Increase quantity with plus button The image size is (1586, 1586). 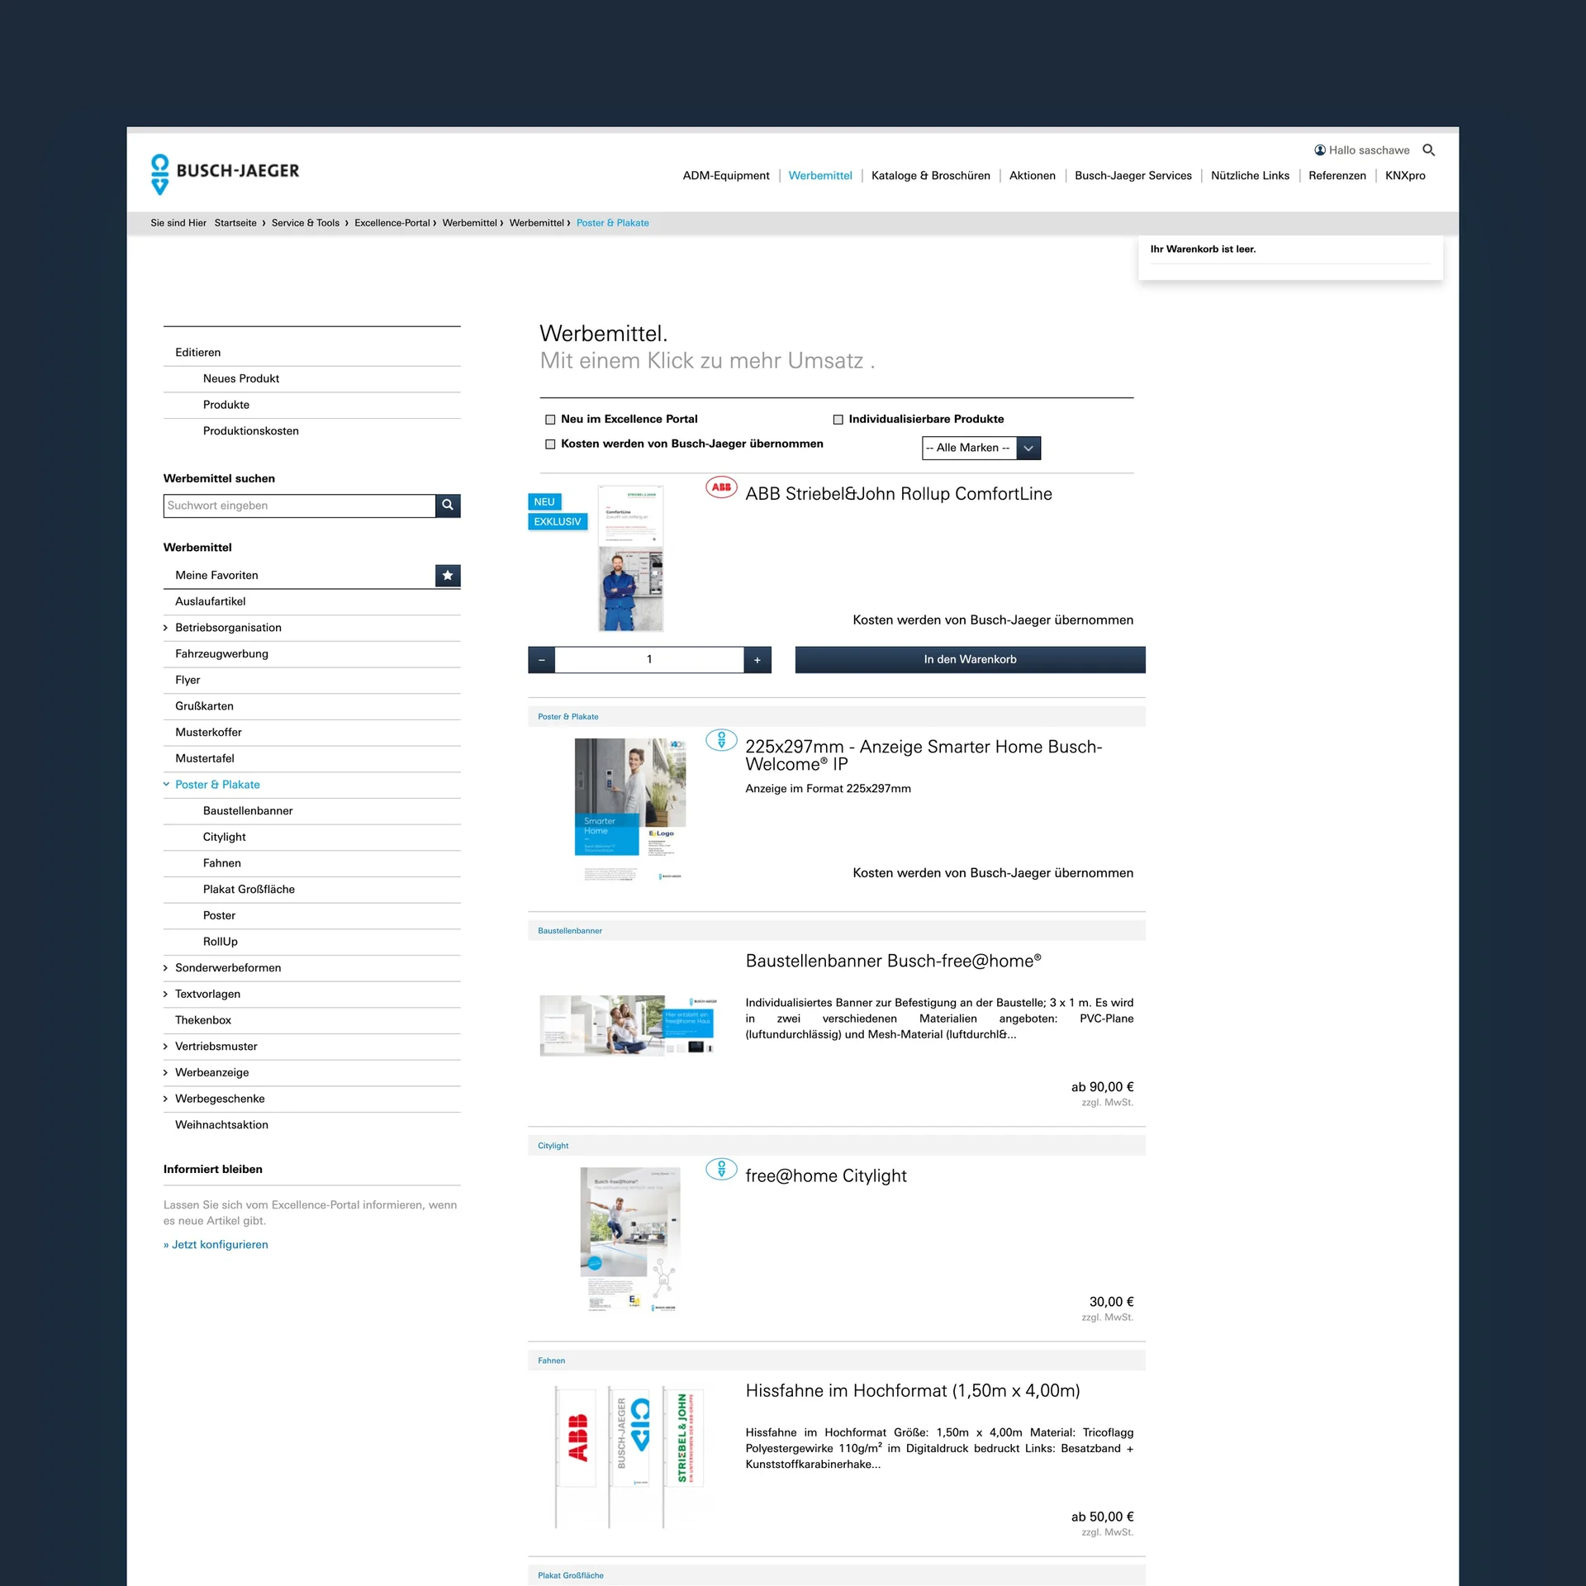757,660
